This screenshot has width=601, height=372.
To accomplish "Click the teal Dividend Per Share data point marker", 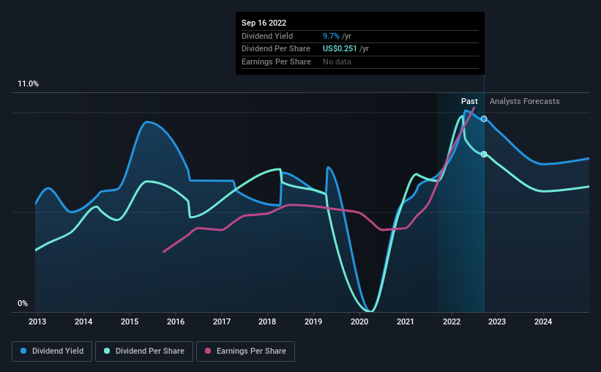I will [484, 155].
